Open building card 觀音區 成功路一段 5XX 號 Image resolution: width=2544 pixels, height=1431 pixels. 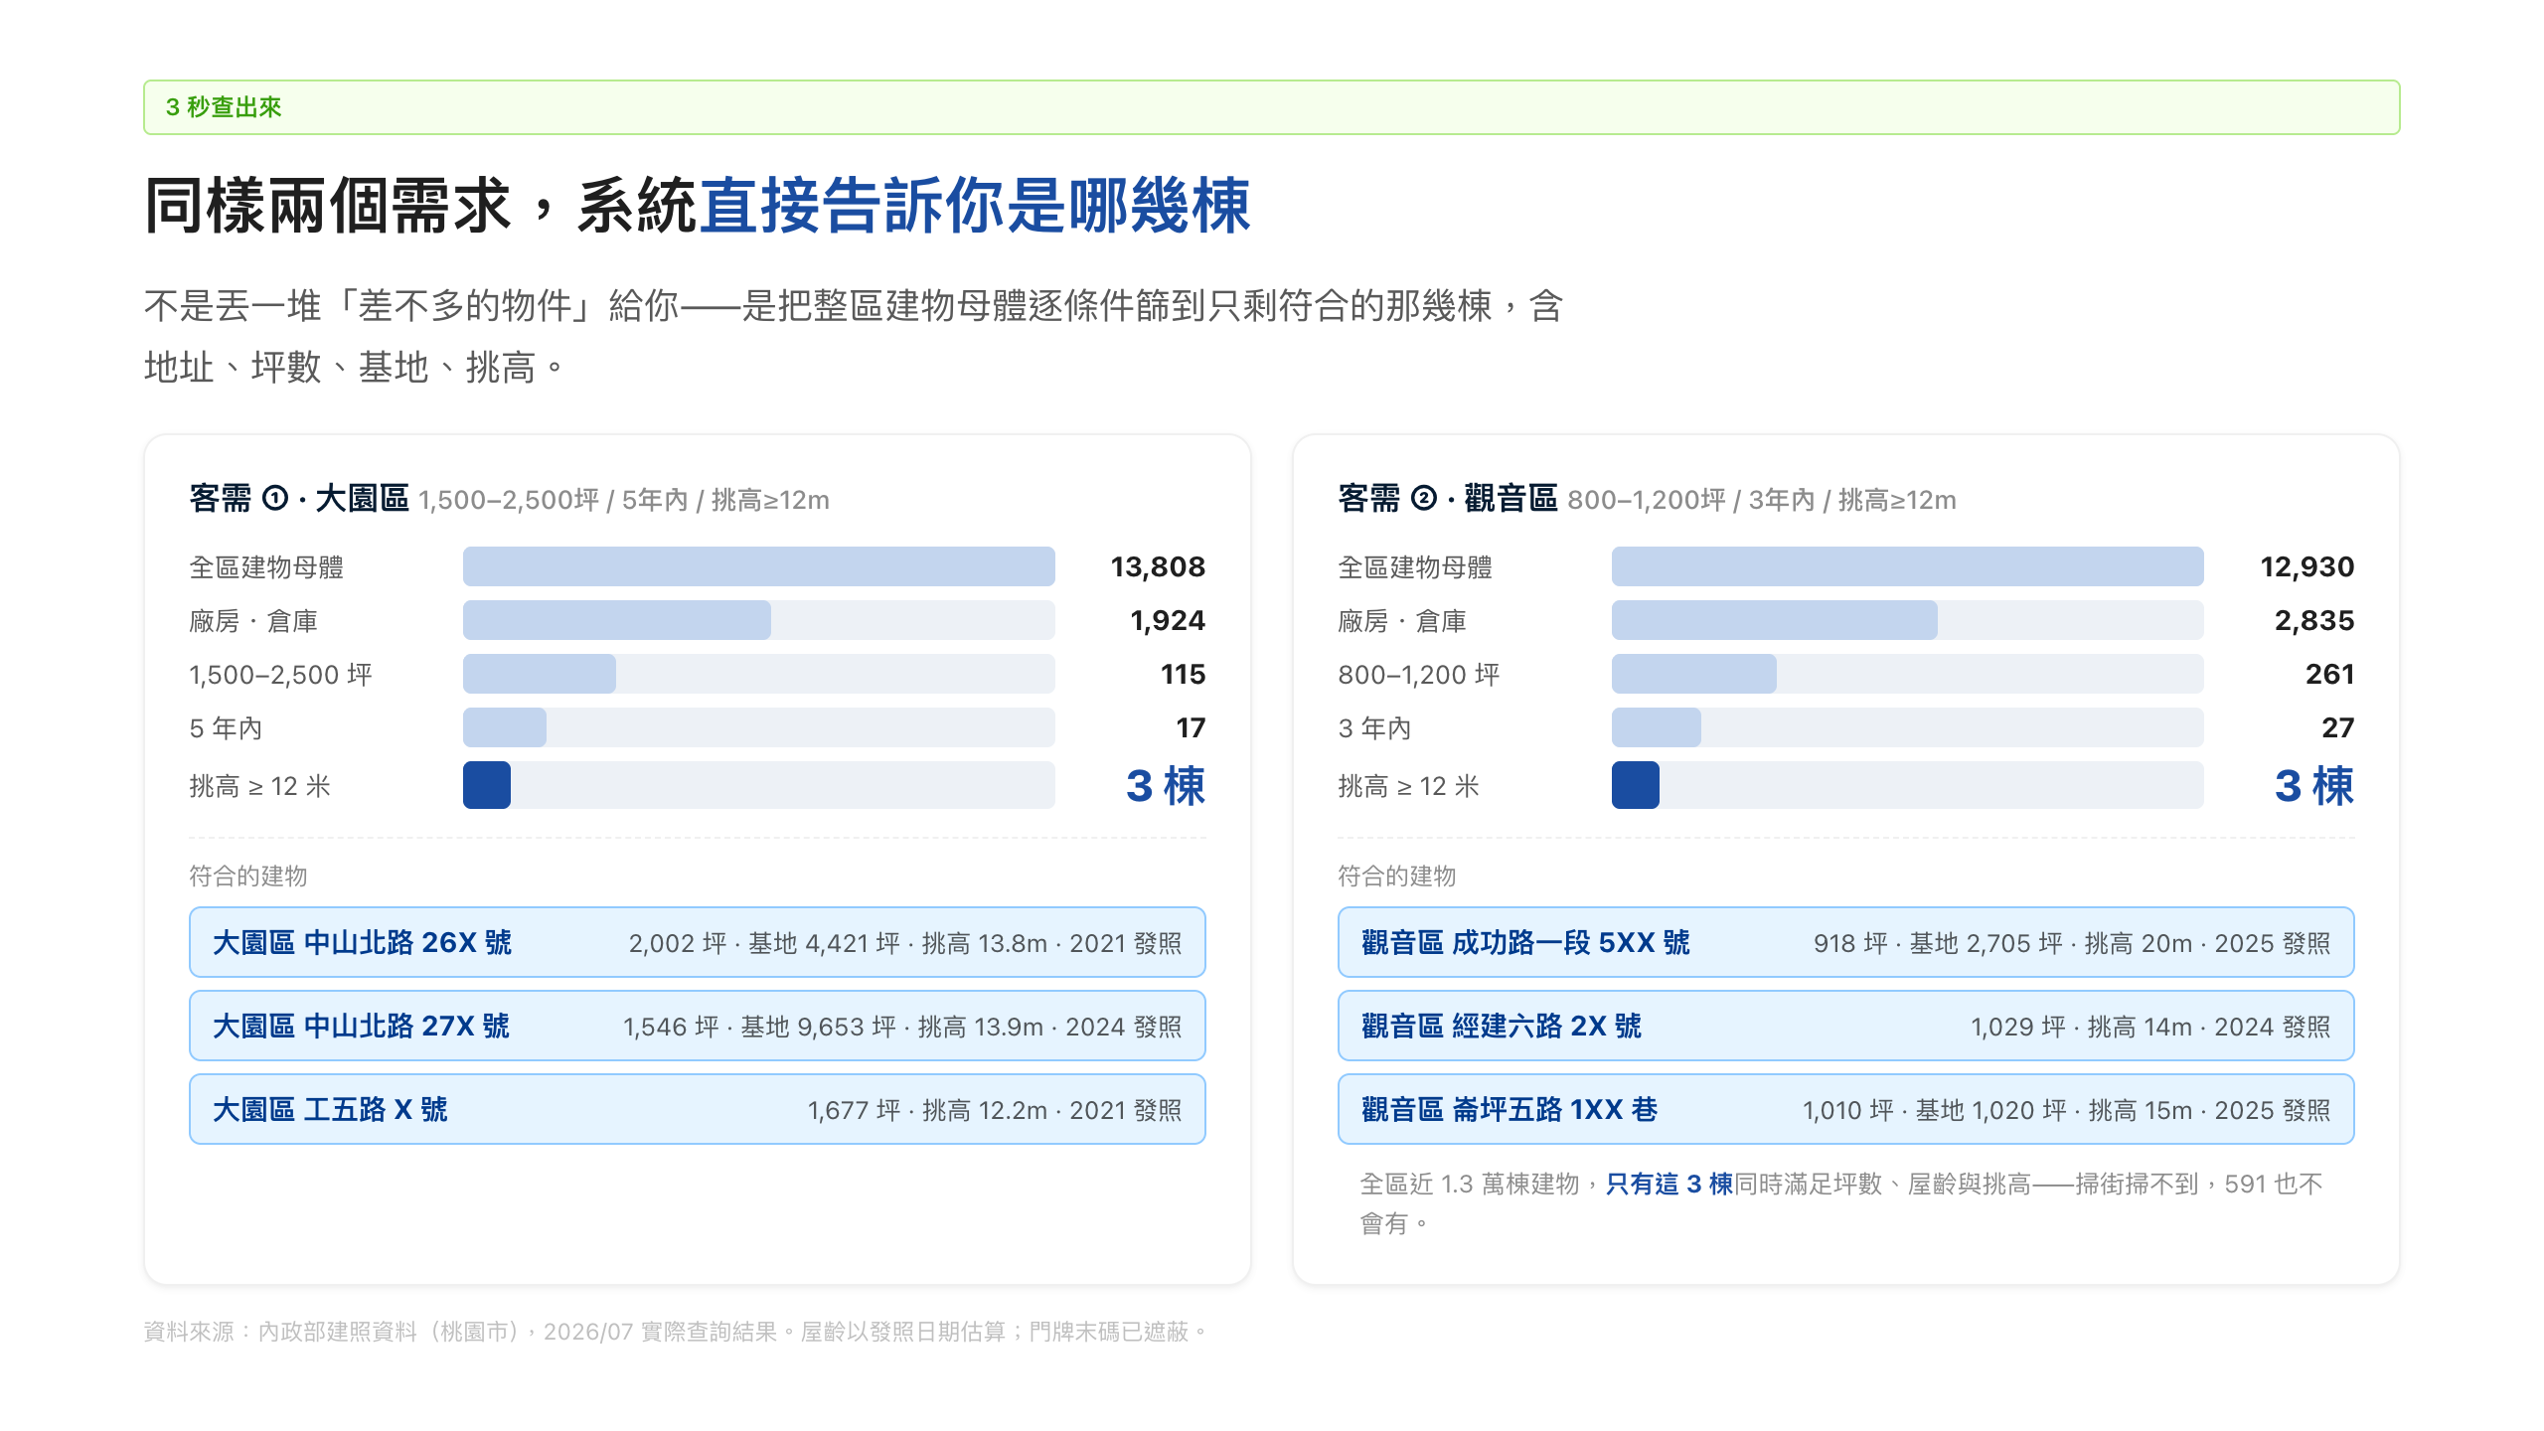[1845, 942]
